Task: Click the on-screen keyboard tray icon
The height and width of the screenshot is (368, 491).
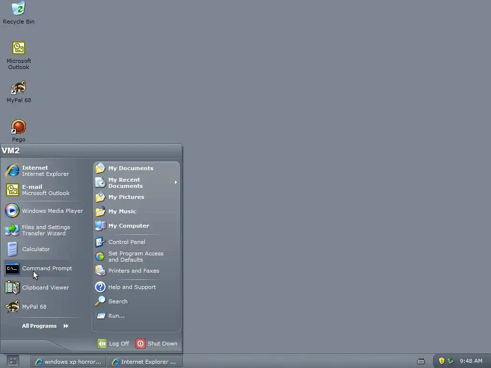Action: tap(421, 361)
